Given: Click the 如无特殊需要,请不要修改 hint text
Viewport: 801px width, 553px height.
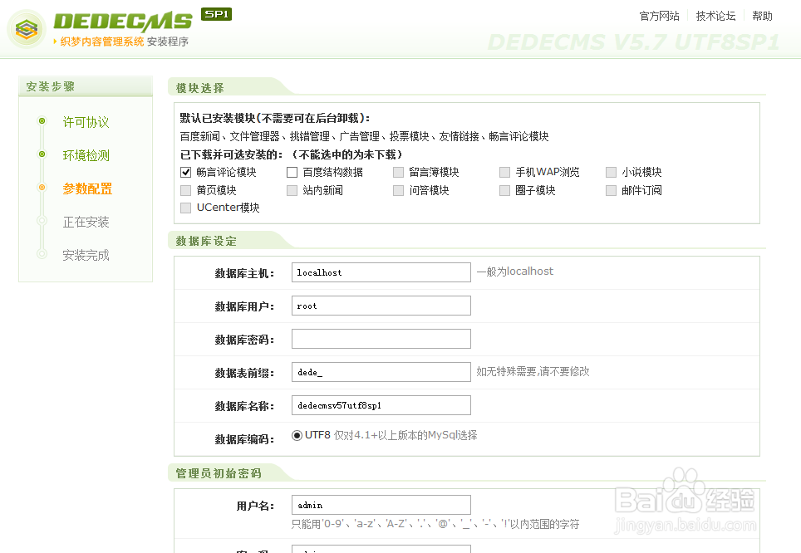Looking at the screenshot, I should (x=533, y=371).
